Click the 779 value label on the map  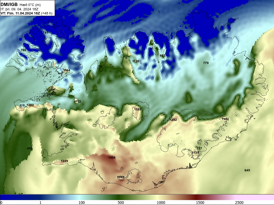[x=206, y=63]
